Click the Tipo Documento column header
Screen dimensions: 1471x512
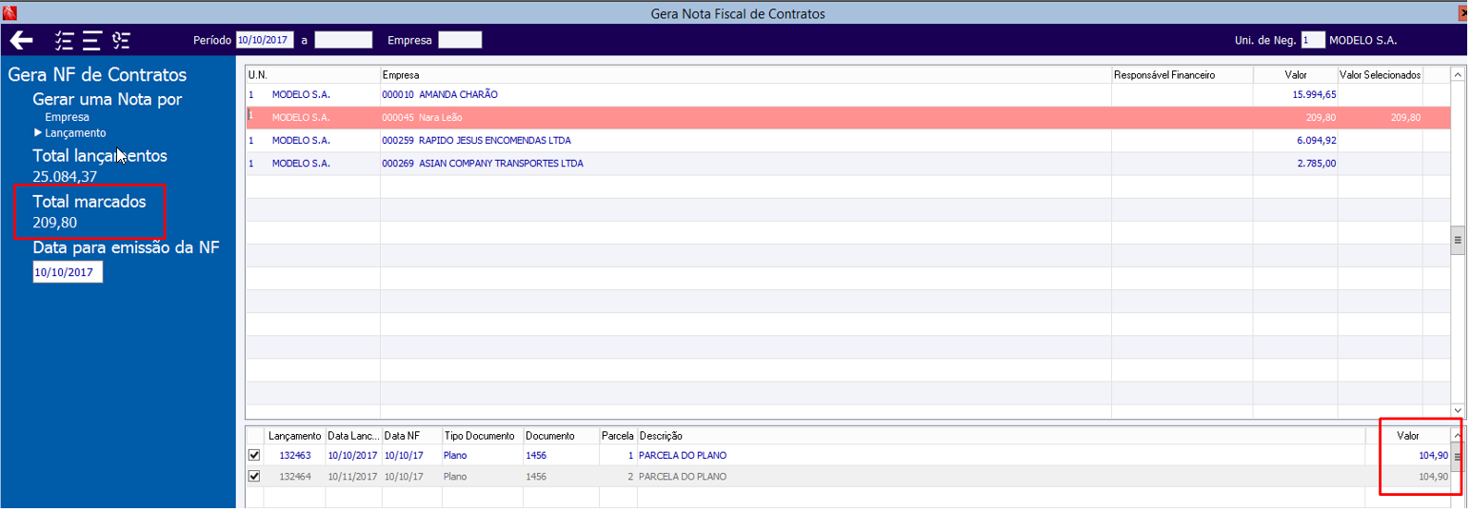pyautogui.click(x=482, y=435)
